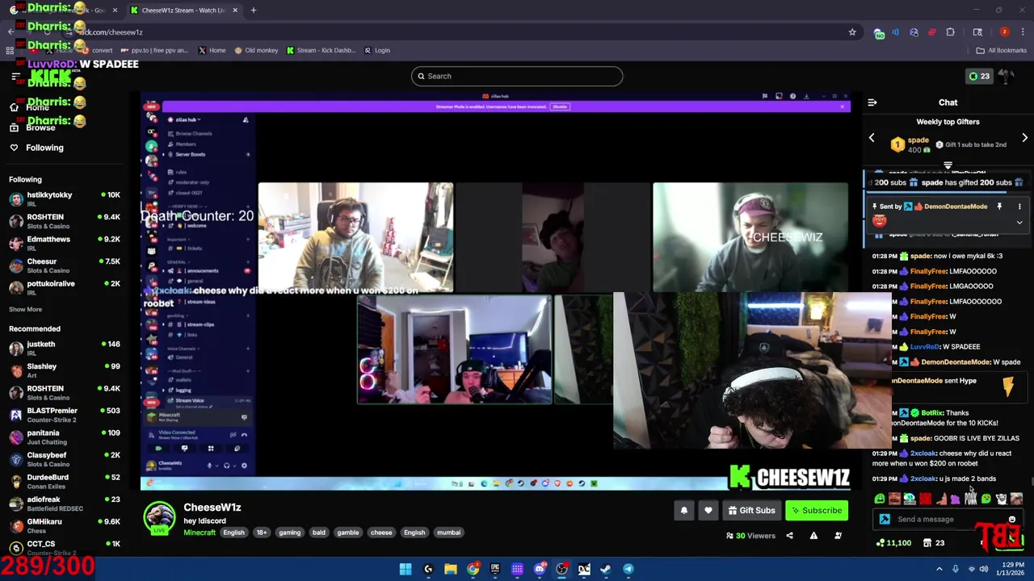Focus the Kick search box

(517, 76)
